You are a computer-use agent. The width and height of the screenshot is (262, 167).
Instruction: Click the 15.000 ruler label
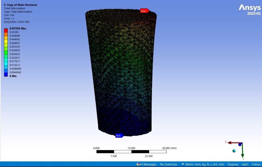coord(131,148)
